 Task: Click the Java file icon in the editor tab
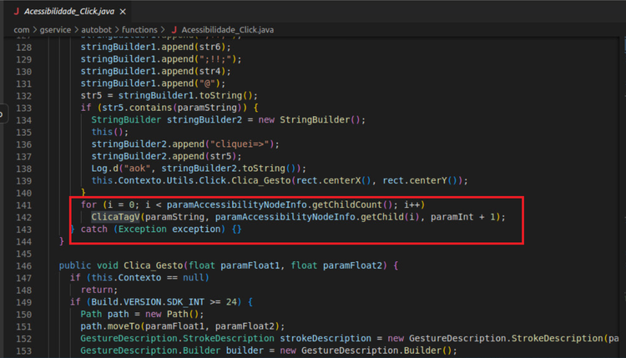coord(13,9)
